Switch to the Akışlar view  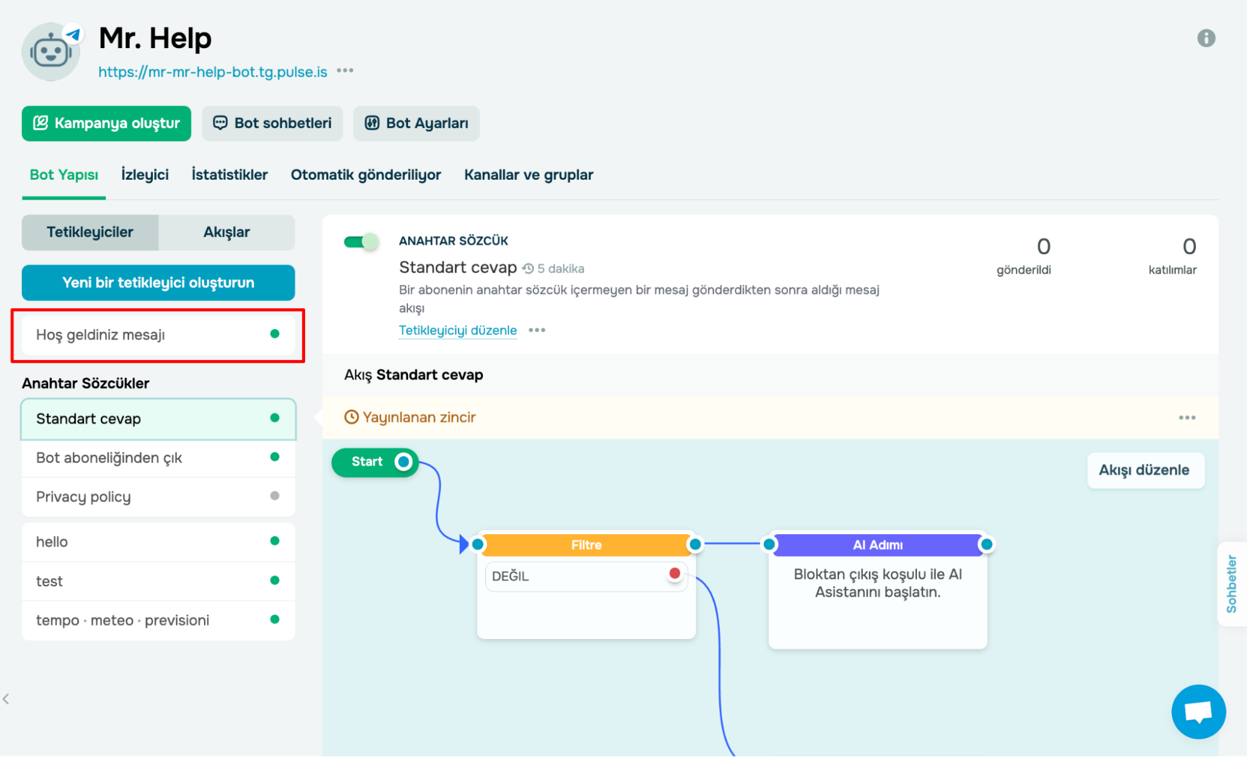(x=226, y=232)
